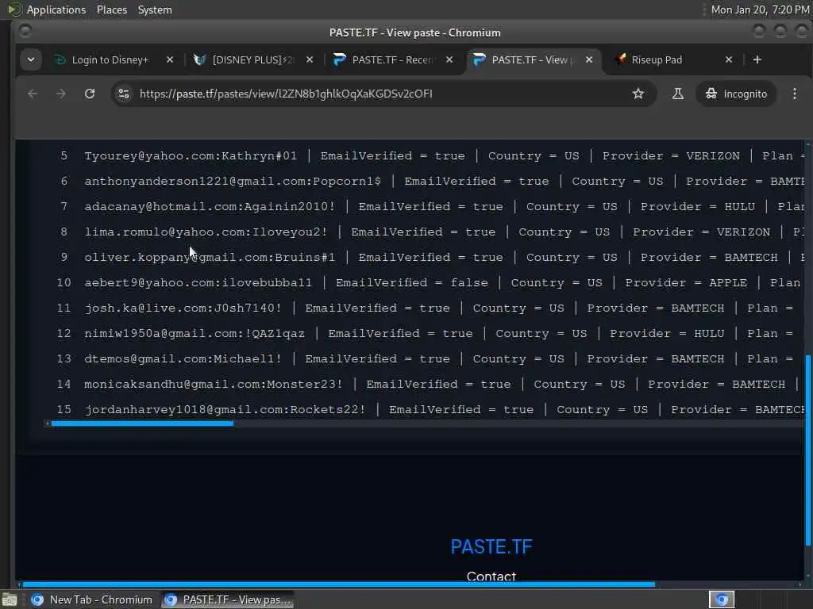This screenshot has height=609, width=813.
Task: Click the PASTE.TF footer logo link
Action: click(491, 547)
